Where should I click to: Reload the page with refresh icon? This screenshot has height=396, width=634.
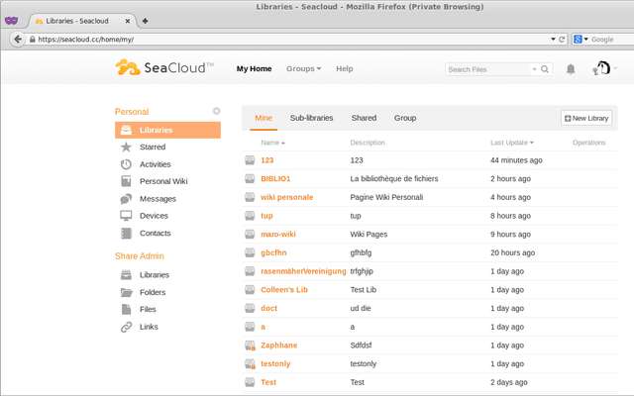click(x=562, y=40)
